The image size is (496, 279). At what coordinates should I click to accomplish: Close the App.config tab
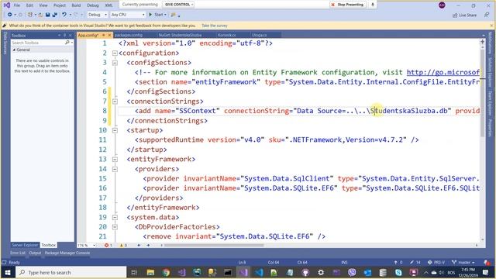[110, 35]
